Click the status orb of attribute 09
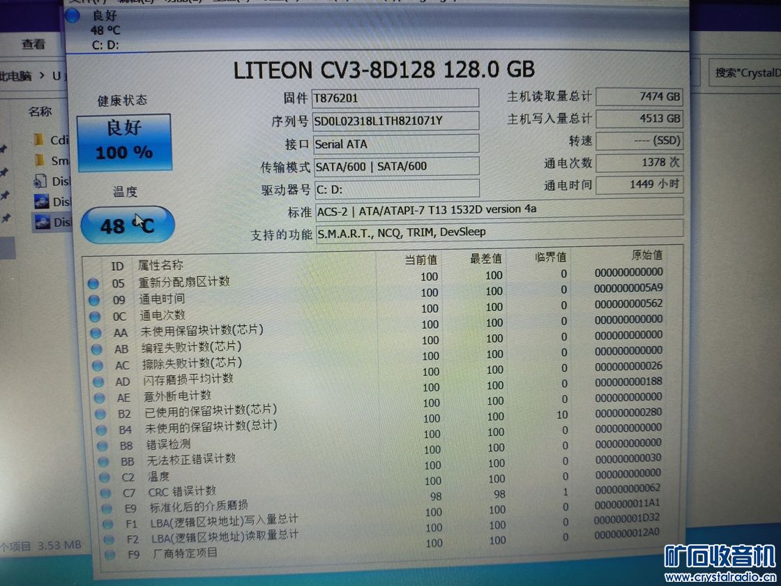The height and width of the screenshot is (586, 781). coord(94,300)
